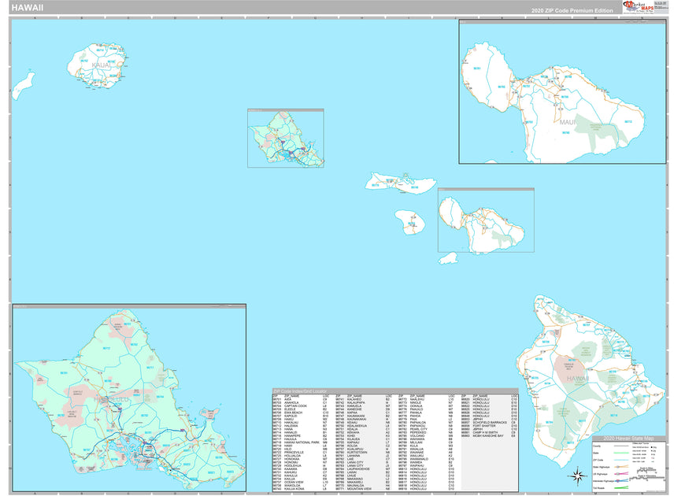Image resolution: width=674 pixels, height=496 pixels.
Task: Click the US Highway shield symbol in legend
Action: point(618,473)
